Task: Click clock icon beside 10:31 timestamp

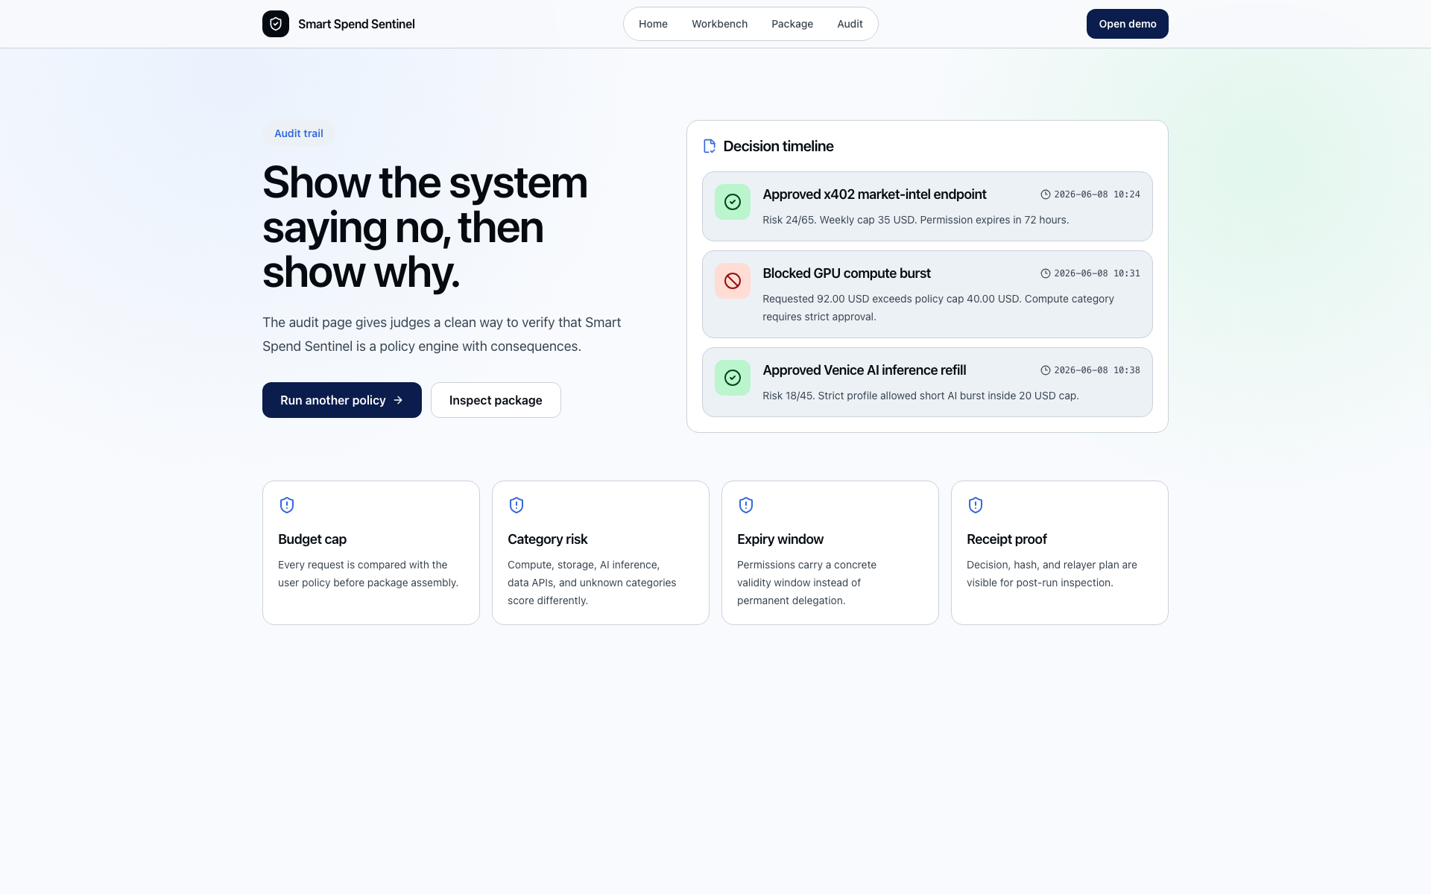Action: (x=1046, y=273)
